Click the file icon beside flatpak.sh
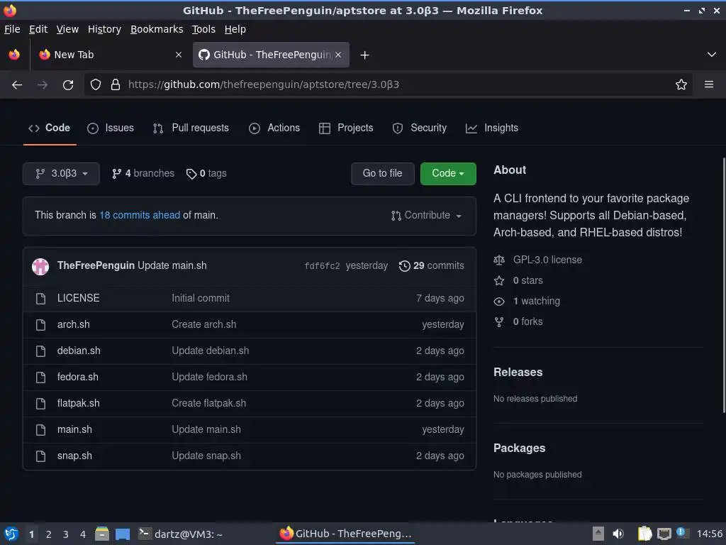The height and width of the screenshot is (545, 726). [40, 404]
